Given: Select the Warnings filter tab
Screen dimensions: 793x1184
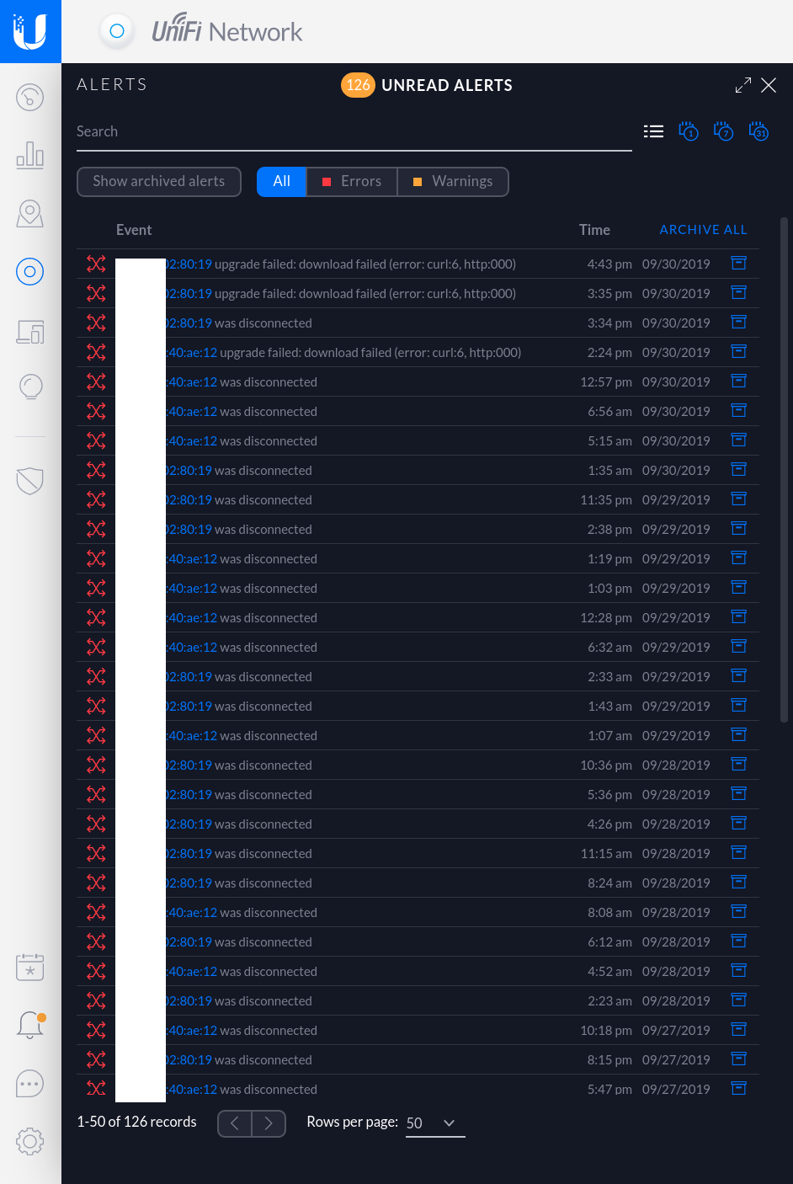Looking at the screenshot, I should coord(453,182).
